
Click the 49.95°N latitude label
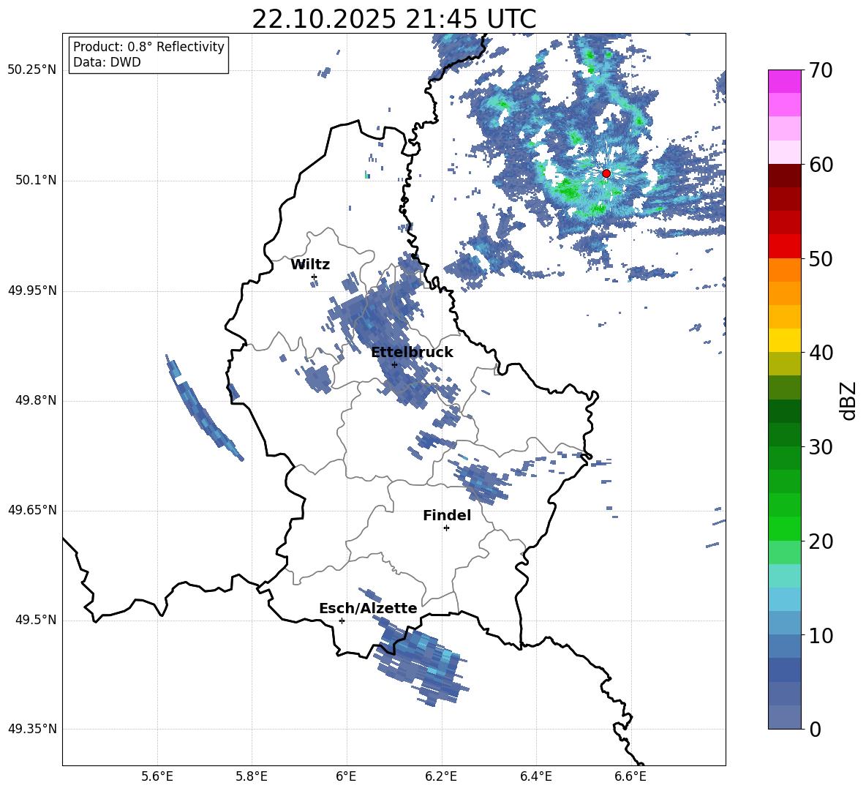tap(31, 290)
